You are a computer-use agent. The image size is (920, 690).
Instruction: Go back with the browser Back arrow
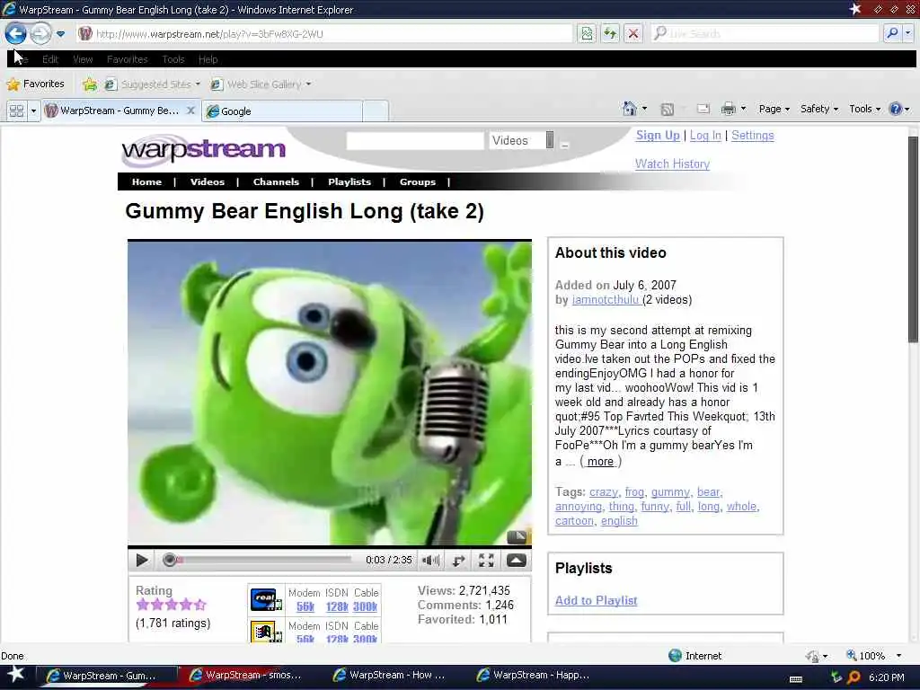coord(16,33)
